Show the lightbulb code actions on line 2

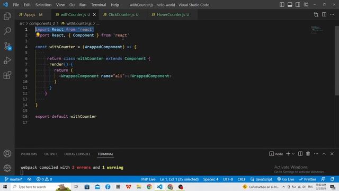[38, 34]
